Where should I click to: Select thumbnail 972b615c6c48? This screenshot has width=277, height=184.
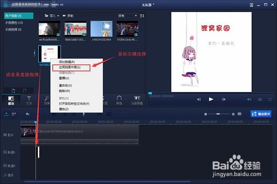(127, 29)
